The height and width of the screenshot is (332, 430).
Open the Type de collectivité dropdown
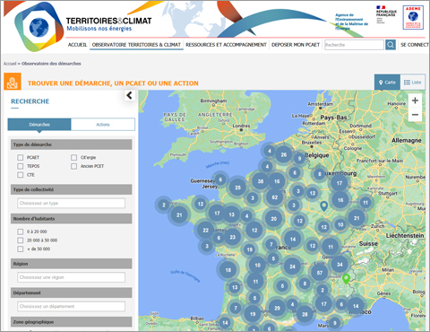click(x=71, y=203)
